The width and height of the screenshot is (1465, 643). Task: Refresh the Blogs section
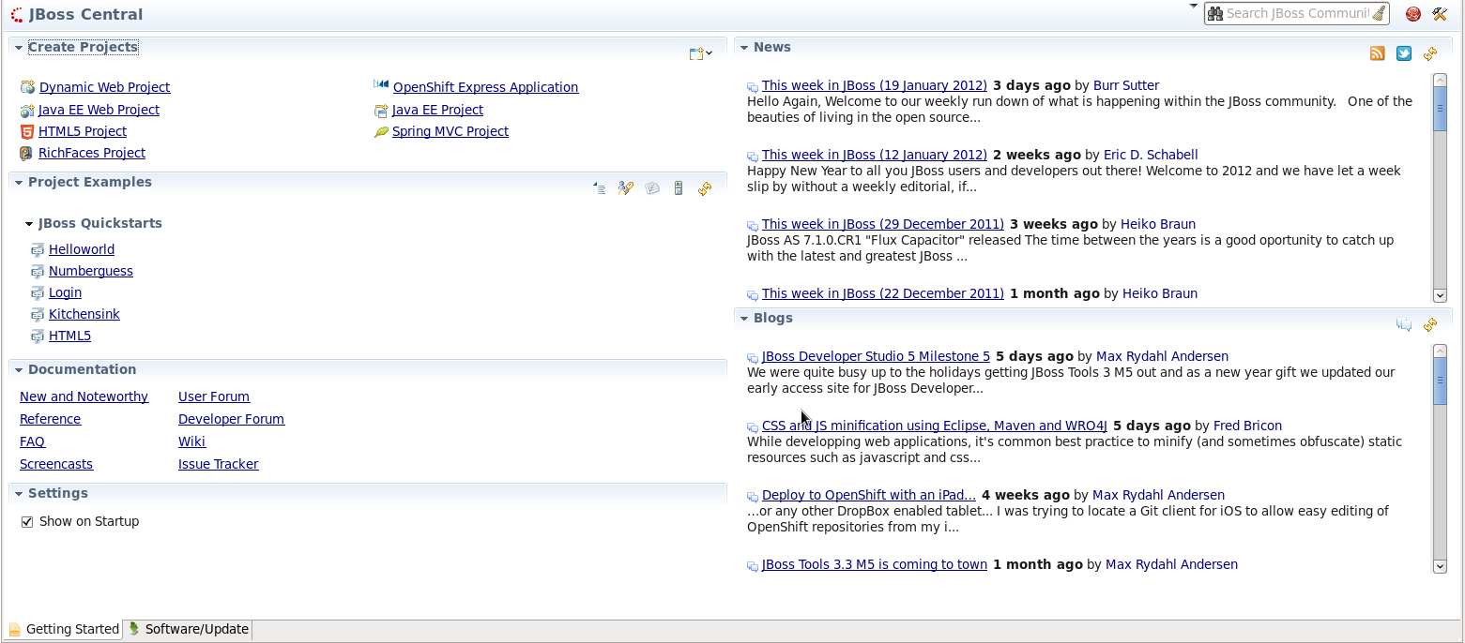click(1430, 324)
